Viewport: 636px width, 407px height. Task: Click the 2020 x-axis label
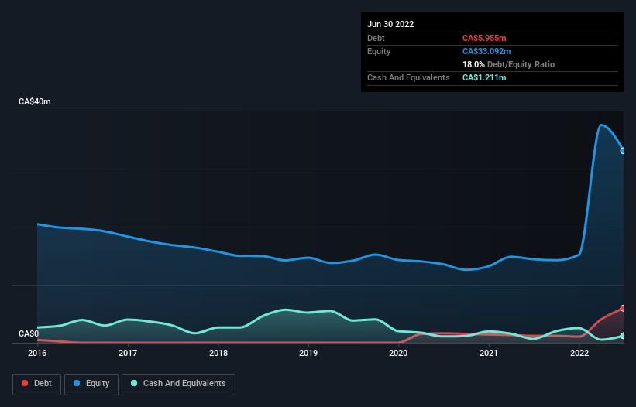[398, 353]
